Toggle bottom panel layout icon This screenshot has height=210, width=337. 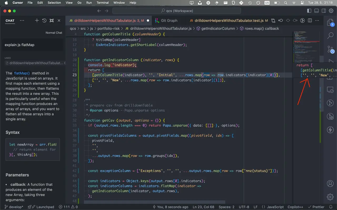point(316,11)
